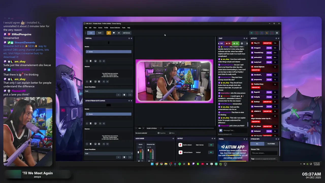
Task: Click the icon left of Add Canvas
Action: pyautogui.click(x=119, y=33)
